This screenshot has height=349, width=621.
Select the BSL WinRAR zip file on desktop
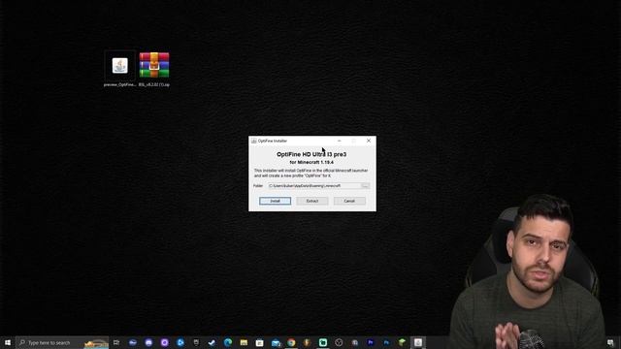tap(154, 69)
